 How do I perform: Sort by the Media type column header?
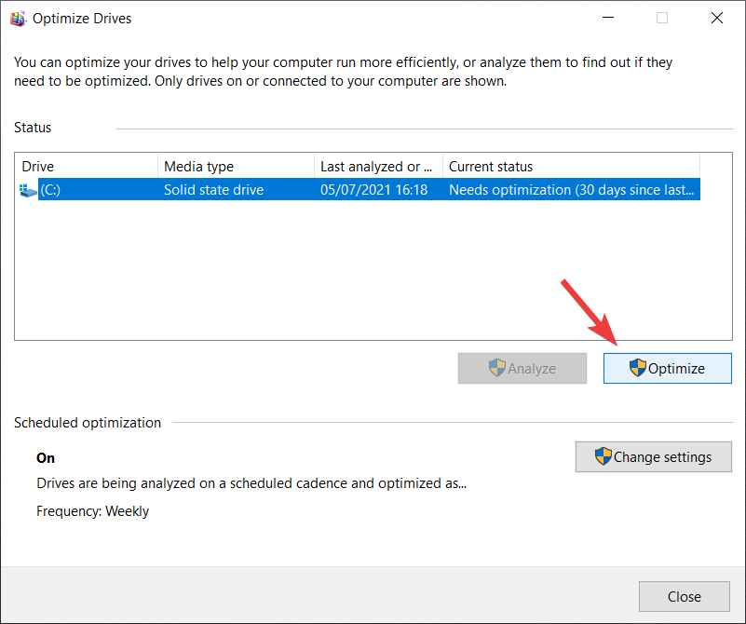pos(236,167)
